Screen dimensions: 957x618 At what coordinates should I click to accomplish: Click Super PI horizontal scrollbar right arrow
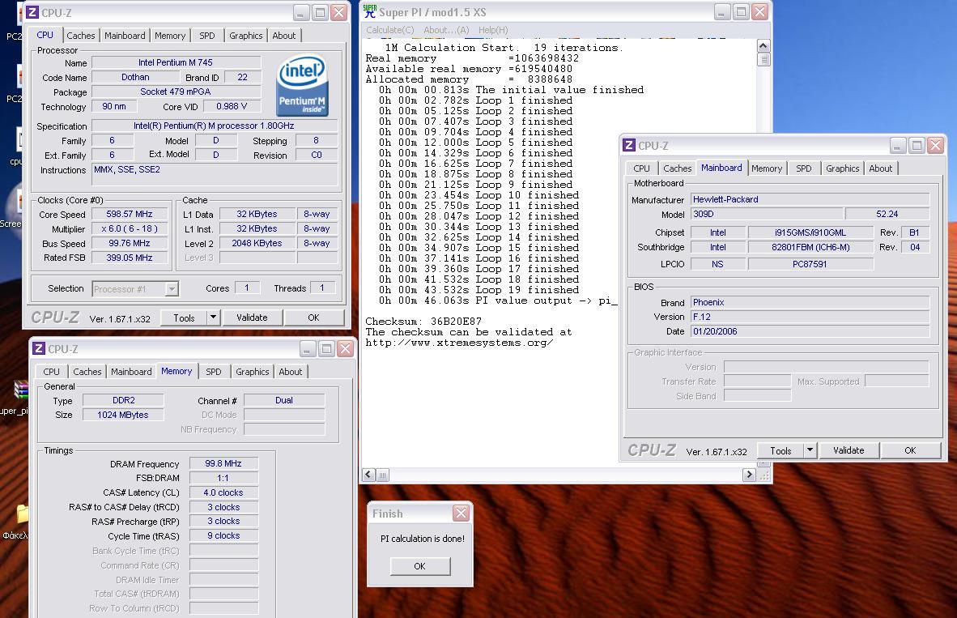750,475
